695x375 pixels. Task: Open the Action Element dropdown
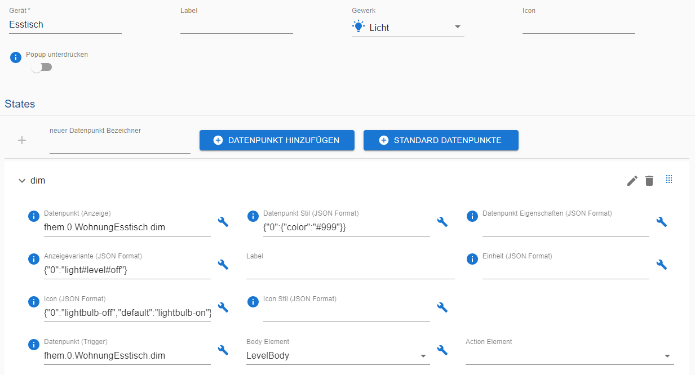tap(569, 356)
